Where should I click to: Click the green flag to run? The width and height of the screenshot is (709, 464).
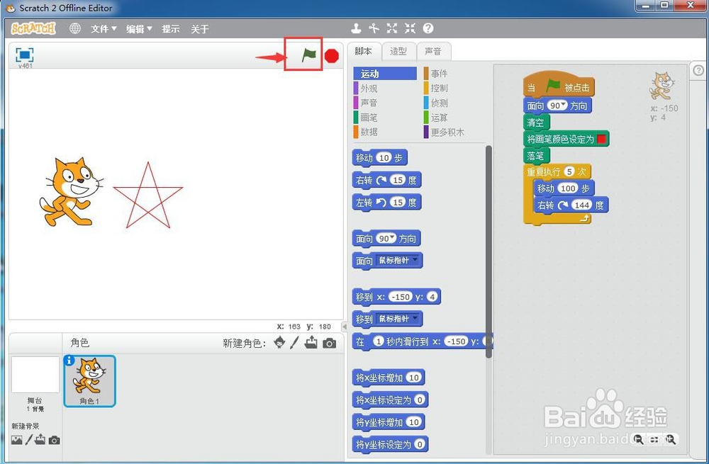pos(309,55)
